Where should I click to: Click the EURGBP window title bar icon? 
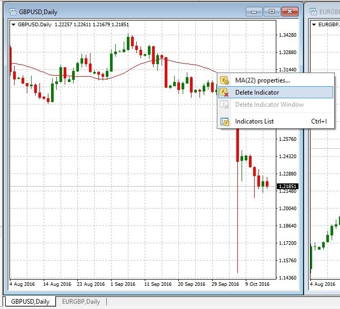[x=315, y=12]
